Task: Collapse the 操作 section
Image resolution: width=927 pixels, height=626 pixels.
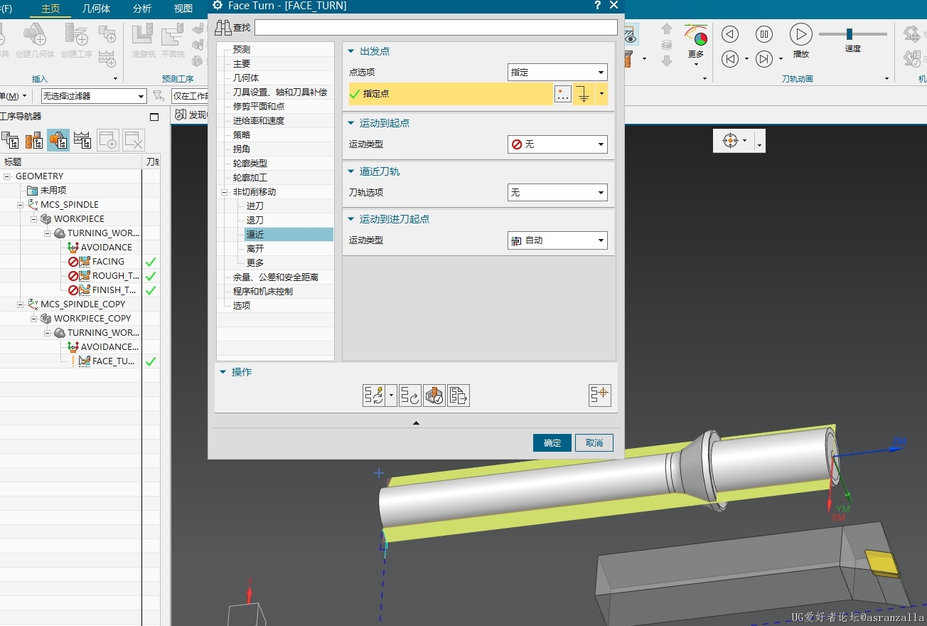Action: point(223,372)
